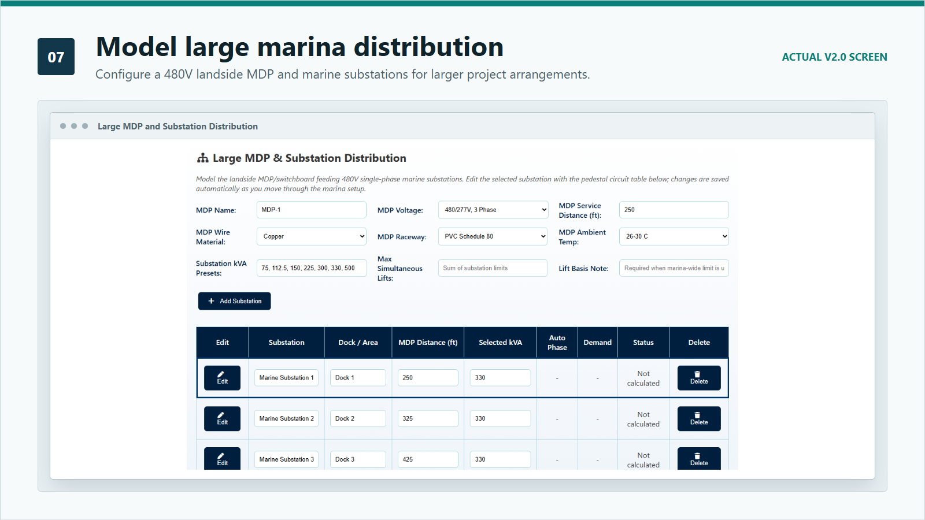Click the Add Substation button

234,301
